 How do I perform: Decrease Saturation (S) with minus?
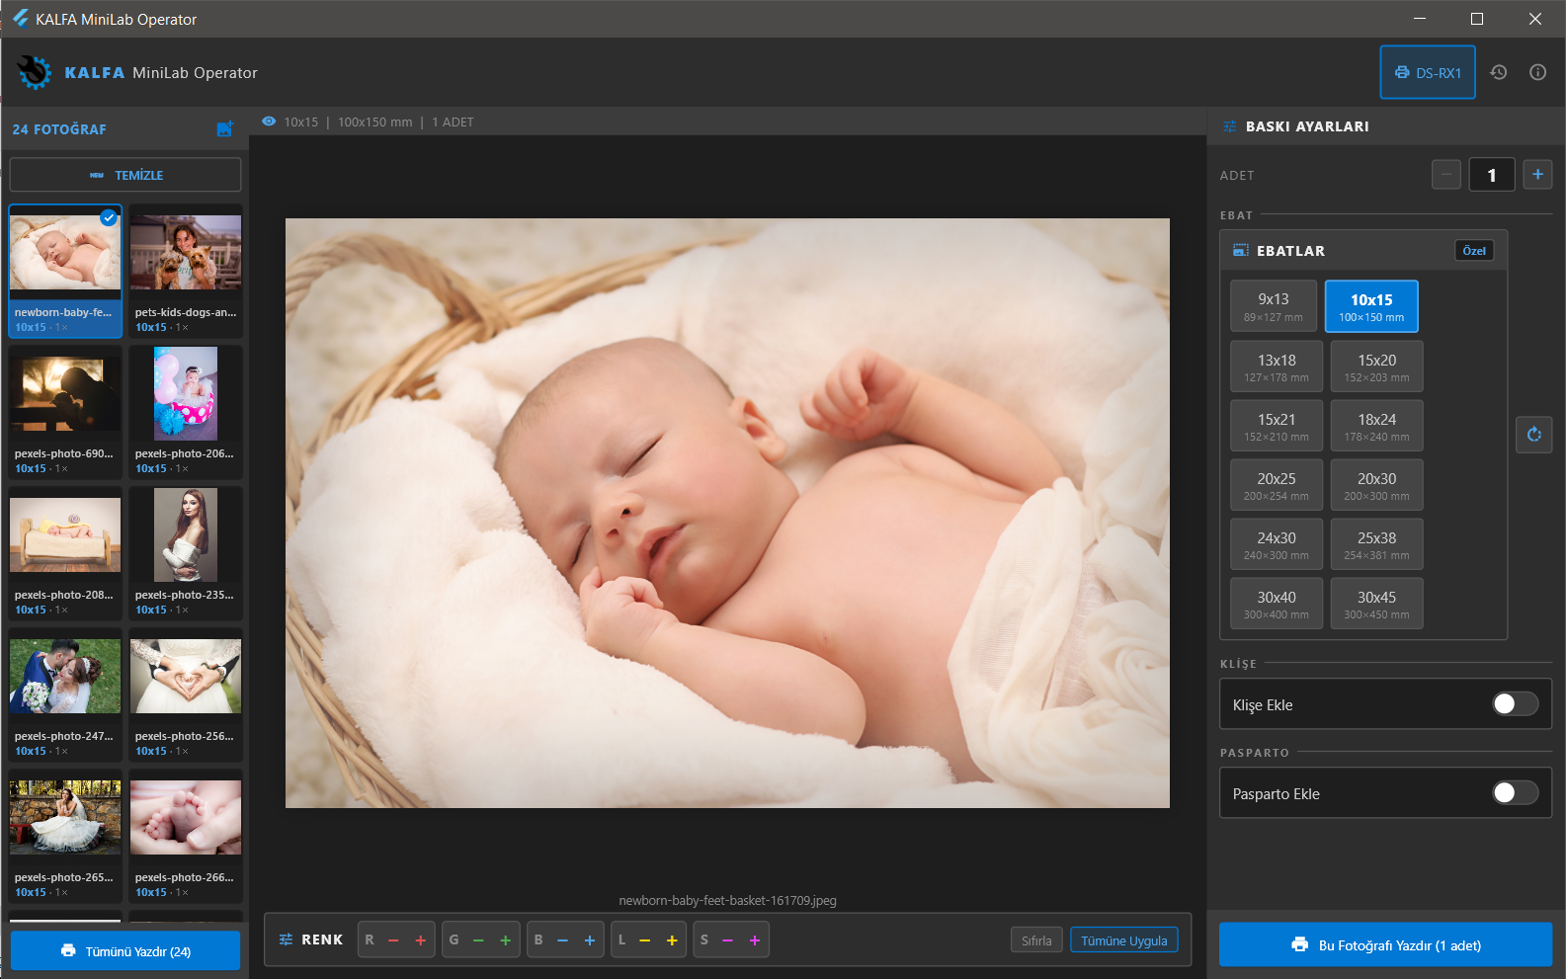[x=728, y=940]
